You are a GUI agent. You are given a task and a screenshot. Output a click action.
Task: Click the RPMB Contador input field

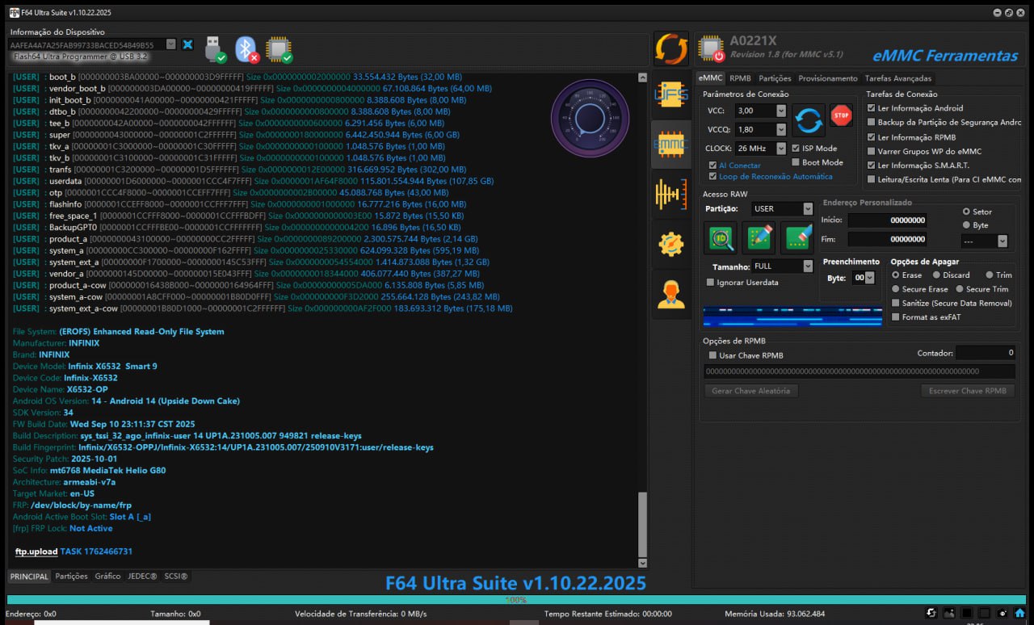pos(986,353)
